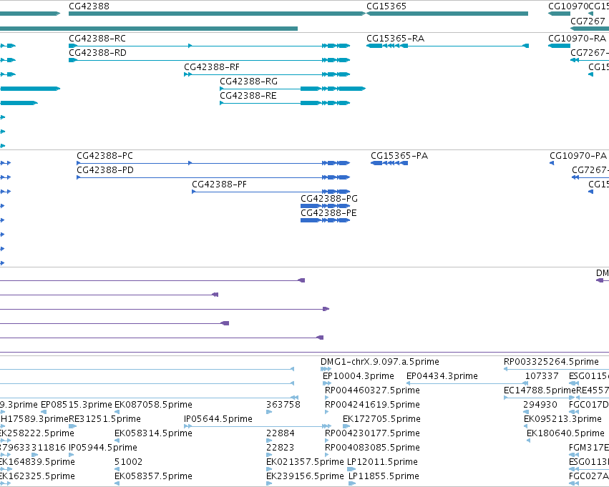Open the EK058357.5prime label
The height and width of the screenshot is (487, 609).
point(153,477)
